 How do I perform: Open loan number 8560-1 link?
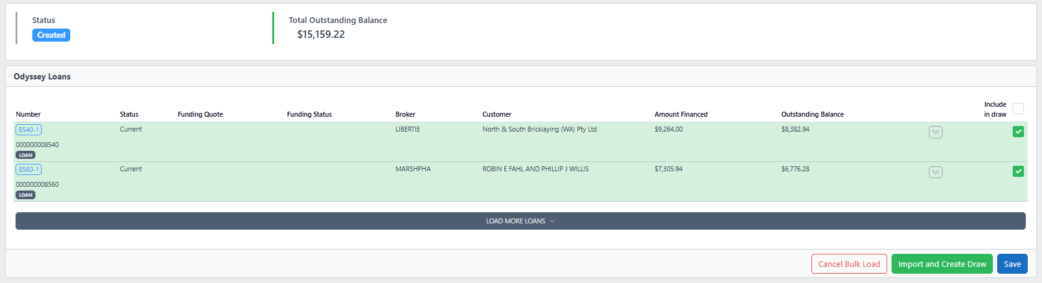(x=29, y=169)
